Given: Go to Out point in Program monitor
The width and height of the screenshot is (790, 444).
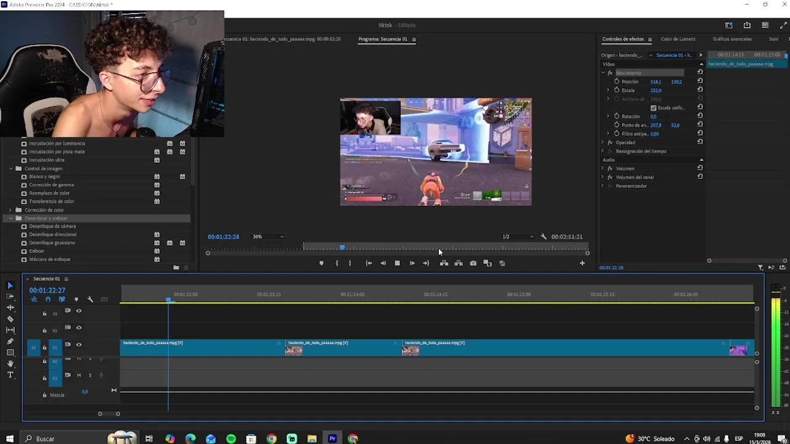Looking at the screenshot, I should 426,263.
